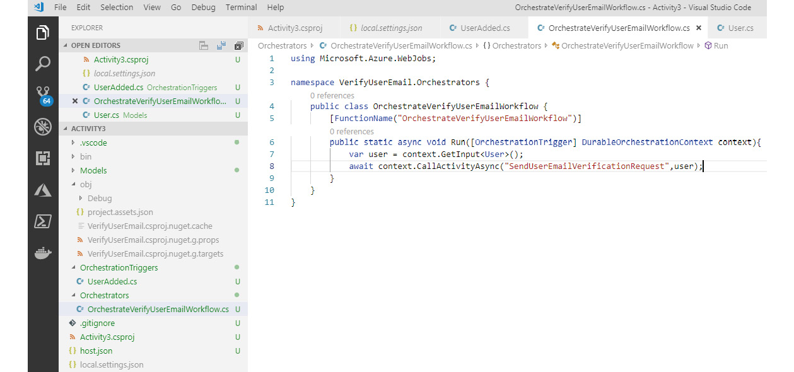
Task: Open the Search view in activity bar
Action: [x=43, y=64]
